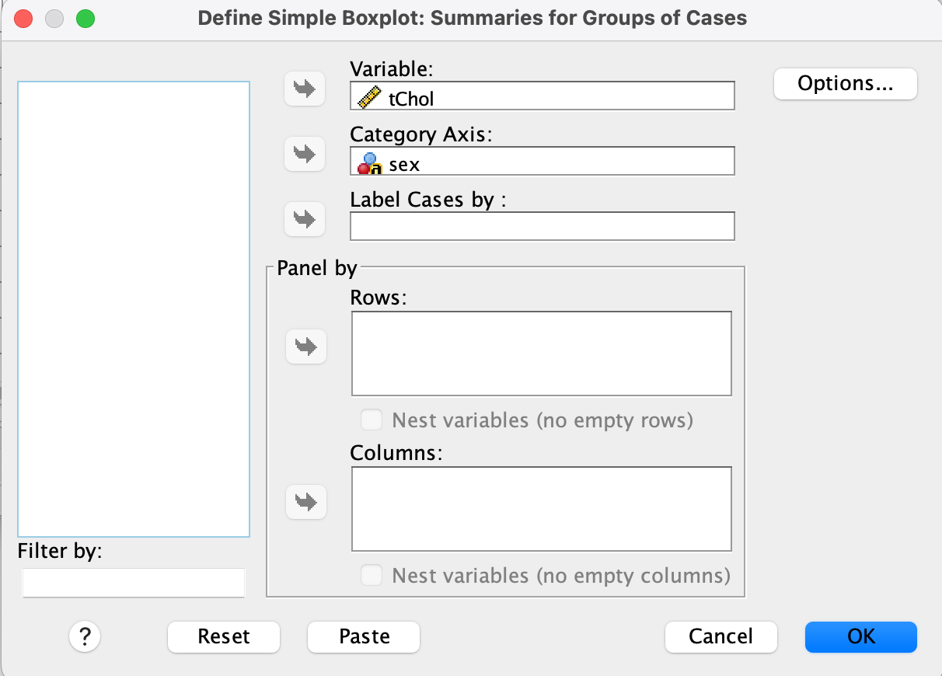Open the Options dialog

[845, 84]
